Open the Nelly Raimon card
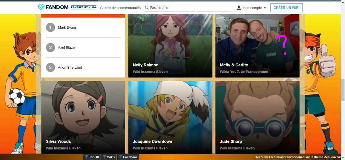The height and width of the screenshot is (160, 345). click(x=170, y=46)
